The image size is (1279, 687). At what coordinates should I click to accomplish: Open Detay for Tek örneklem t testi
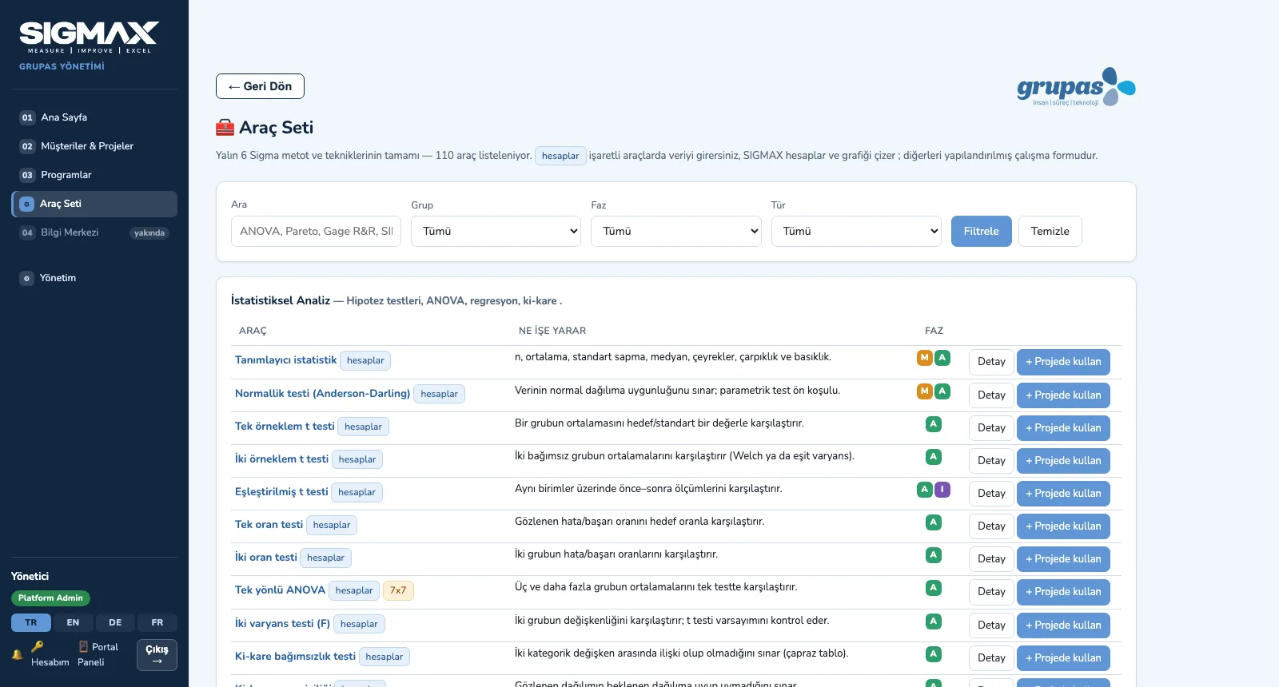click(x=991, y=428)
